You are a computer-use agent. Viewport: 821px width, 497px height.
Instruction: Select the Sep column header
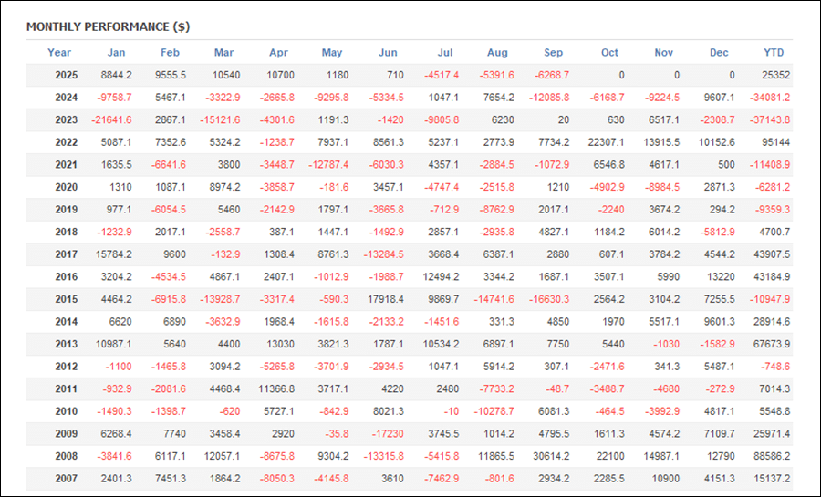pos(553,53)
